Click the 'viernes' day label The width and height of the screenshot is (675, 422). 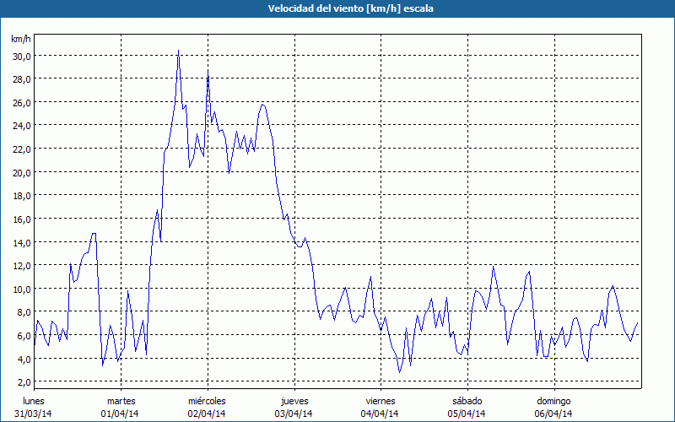380,401
